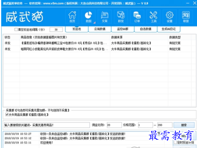The width and height of the screenshot is (197, 148).
Task: Open the 数据 data pie-chart icon
Action: point(88,17)
